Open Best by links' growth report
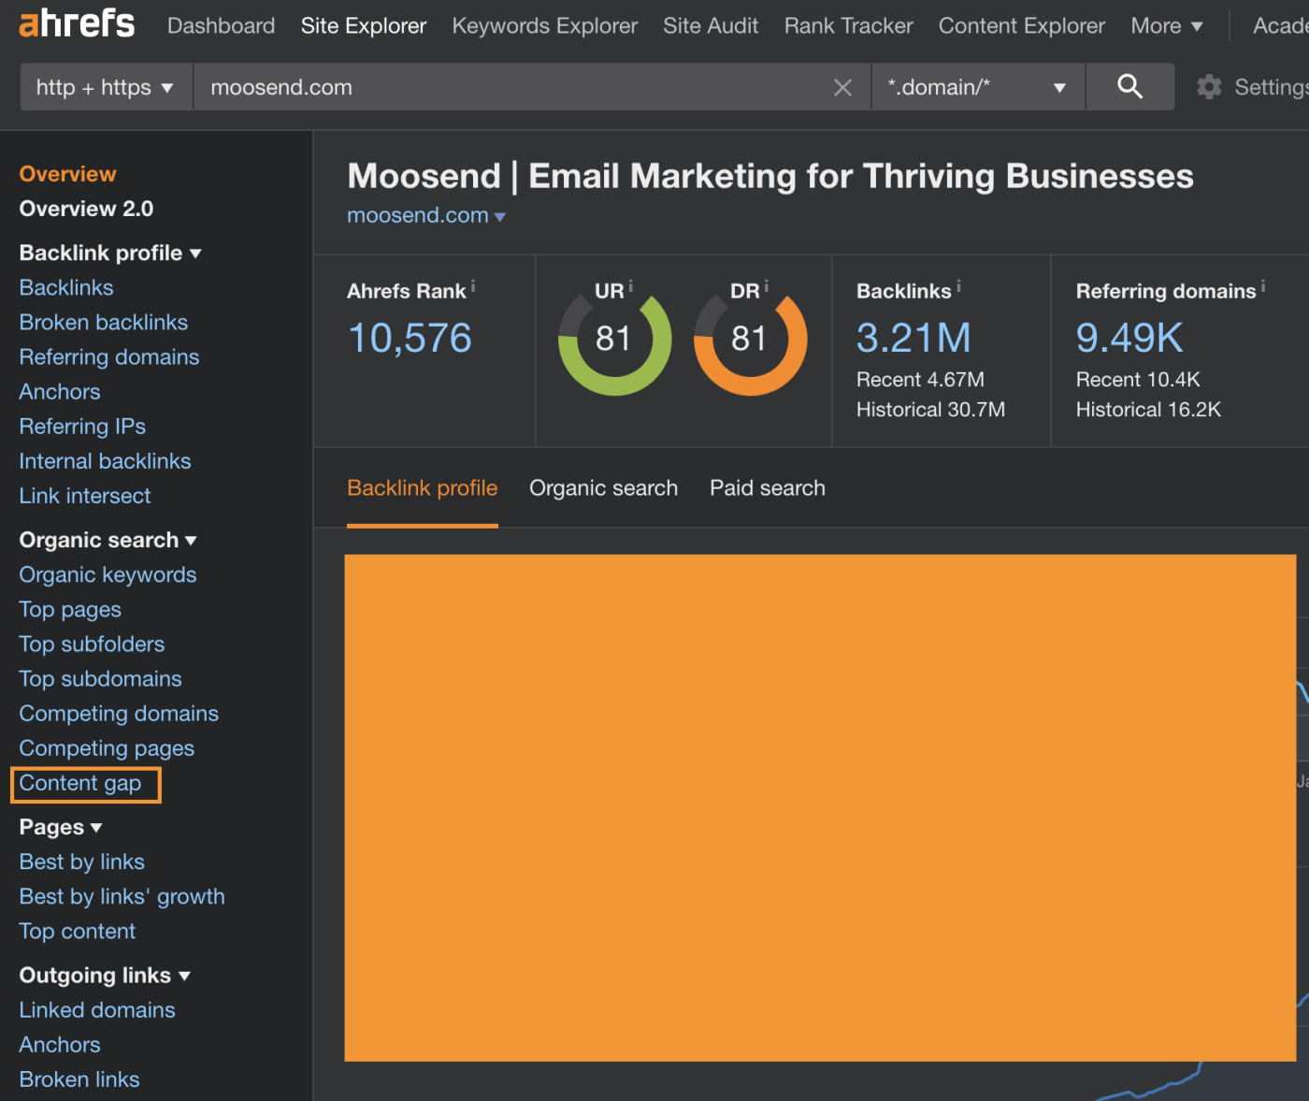The width and height of the screenshot is (1309, 1101). coord(122,896)
